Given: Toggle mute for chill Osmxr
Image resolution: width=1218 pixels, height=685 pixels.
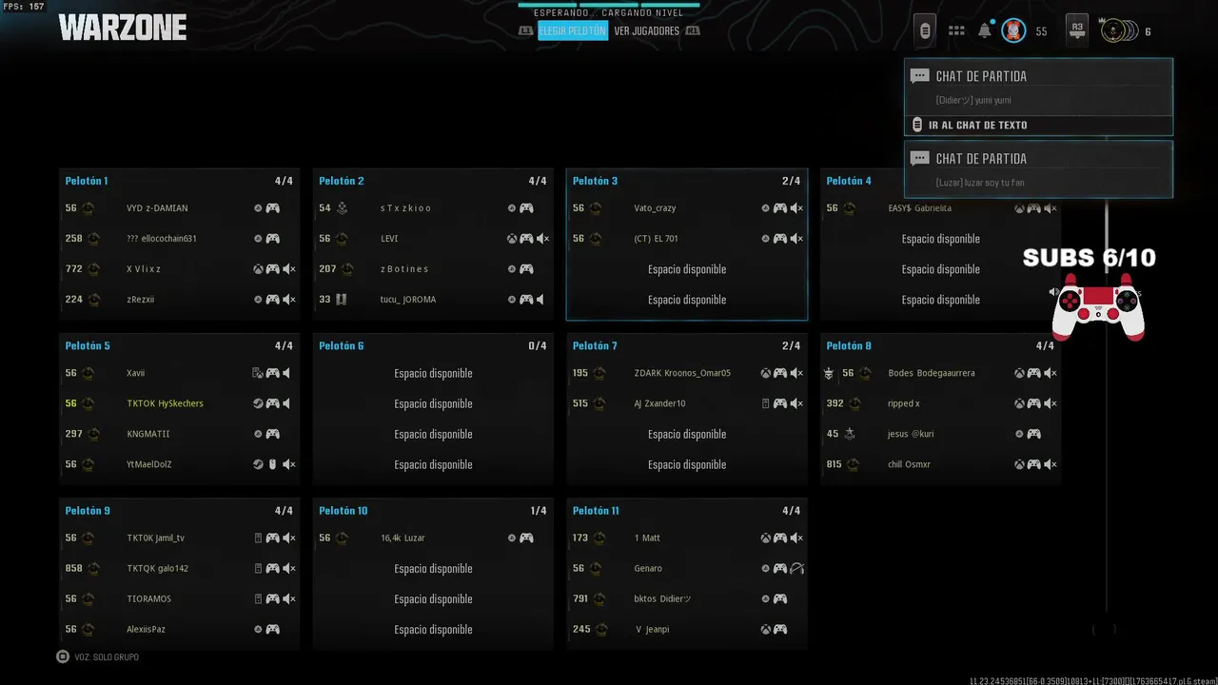Looking at the screenshot, I should click(1051, 464).
